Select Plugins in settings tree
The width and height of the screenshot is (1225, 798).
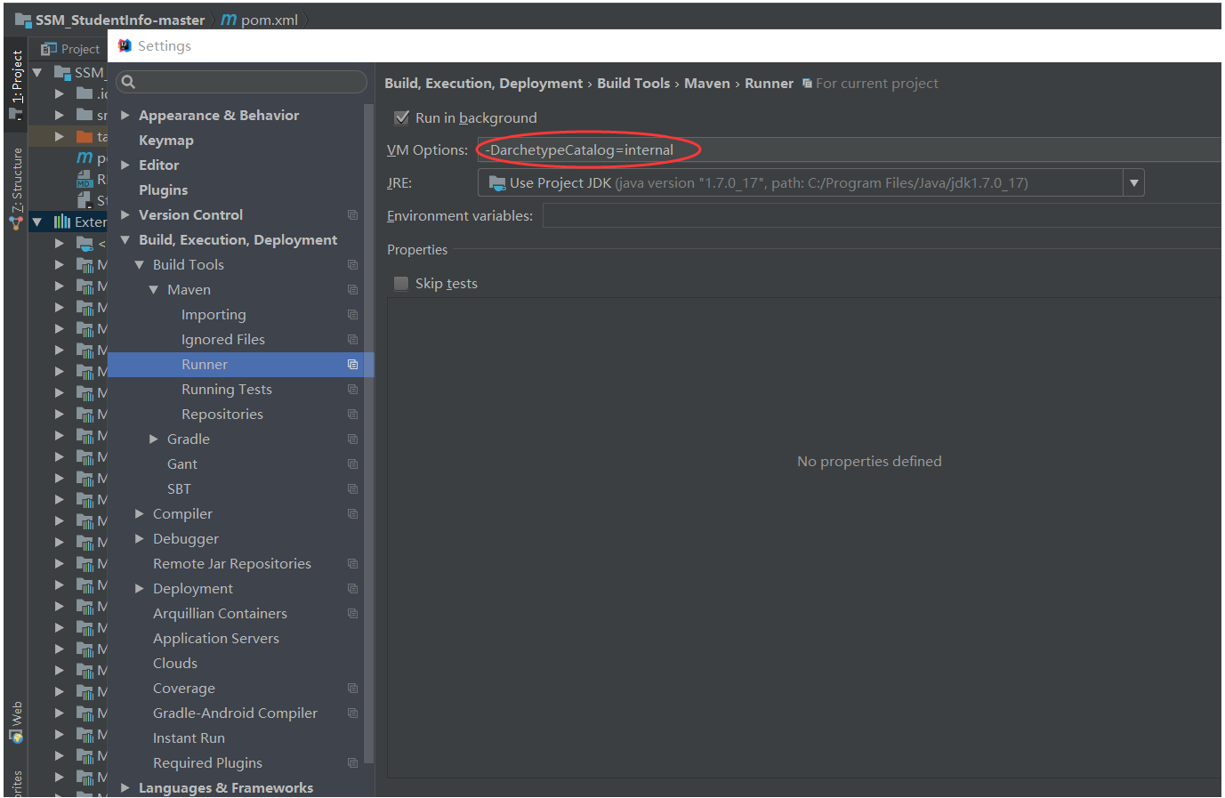pos(163,190)
